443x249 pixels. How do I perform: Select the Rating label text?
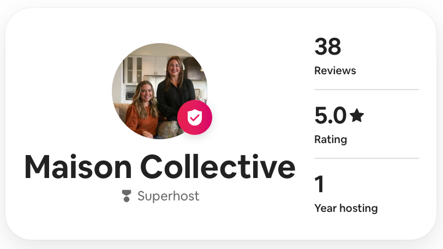pos(331,139)
